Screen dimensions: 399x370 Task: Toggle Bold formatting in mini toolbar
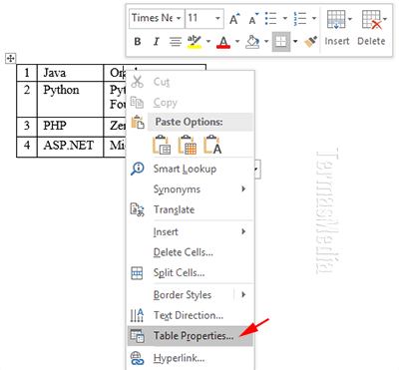coord(138,42)
